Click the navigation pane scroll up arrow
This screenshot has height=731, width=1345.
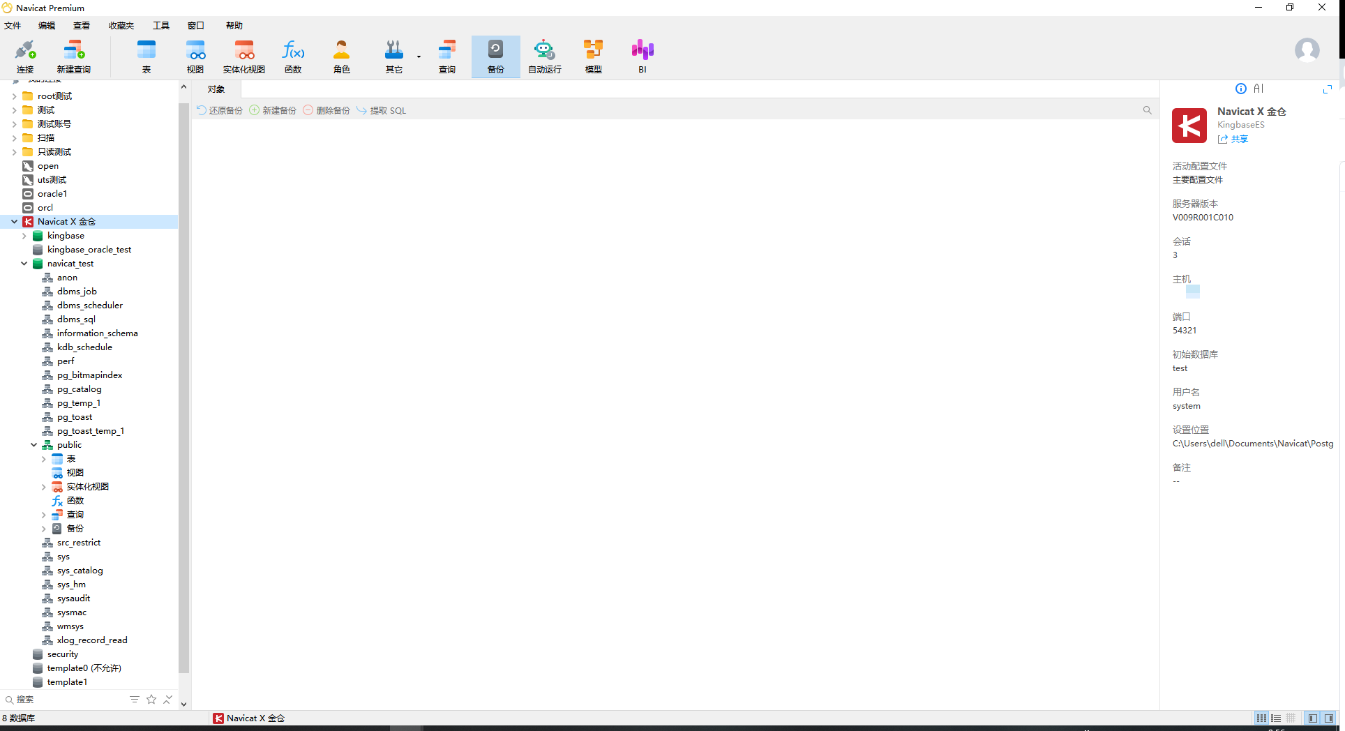pyautogui.click(x=184, y=87)
